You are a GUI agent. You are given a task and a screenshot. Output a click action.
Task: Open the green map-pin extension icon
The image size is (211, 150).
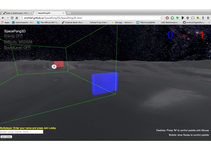point(177,18)
